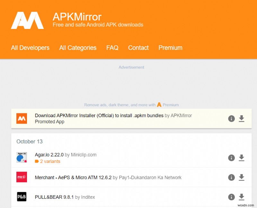Open info for Merchant AePS & Micro ATM
The width and height of the screenshot is (257, 208).
231,177
